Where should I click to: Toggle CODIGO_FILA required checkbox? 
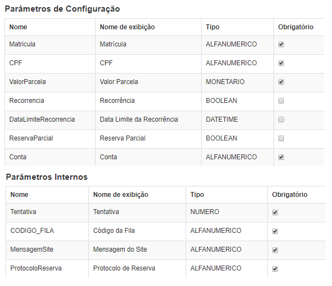275,231
